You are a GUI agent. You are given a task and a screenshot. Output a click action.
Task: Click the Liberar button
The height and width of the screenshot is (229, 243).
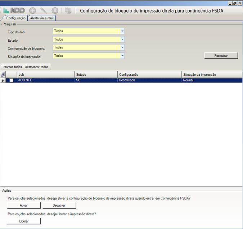pyautogui.click(x=24, y=221)
